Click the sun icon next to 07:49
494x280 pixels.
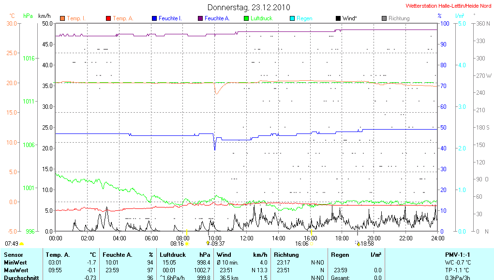tap(22, 244)
